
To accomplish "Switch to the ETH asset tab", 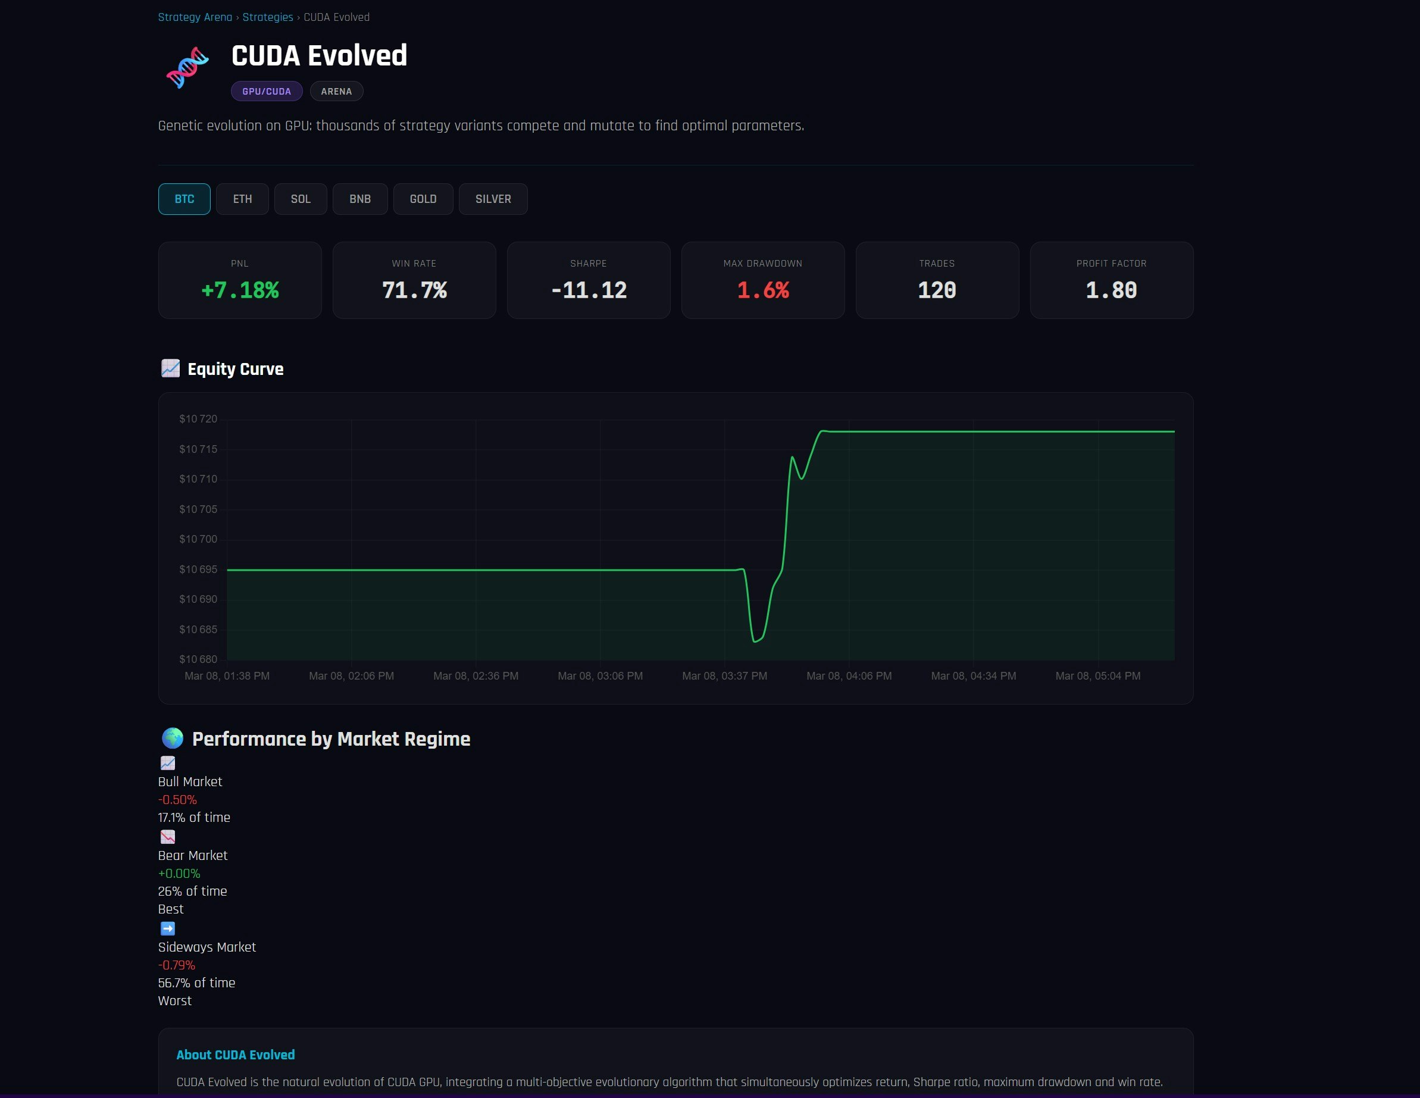I will [242, 199].
